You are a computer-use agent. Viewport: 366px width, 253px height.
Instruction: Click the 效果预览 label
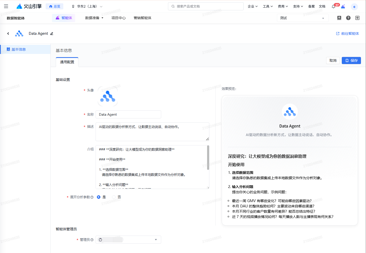click(229, 89)
